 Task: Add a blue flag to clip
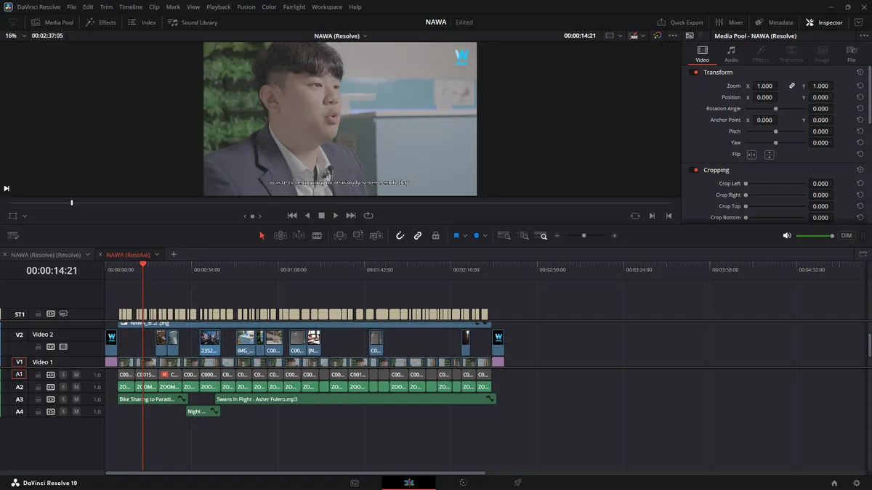(456, 236)
